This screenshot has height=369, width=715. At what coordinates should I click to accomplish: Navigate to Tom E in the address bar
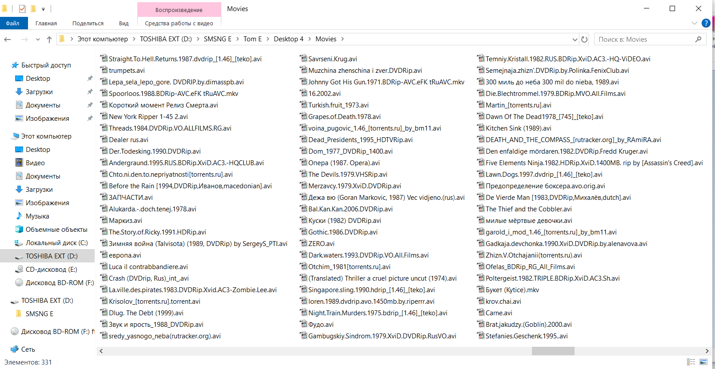click(252, 39)
